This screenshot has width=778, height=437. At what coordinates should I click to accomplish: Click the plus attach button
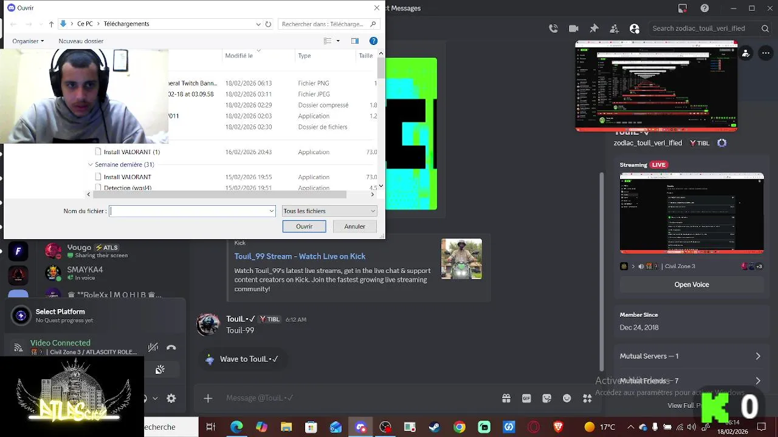pos(208,398)
